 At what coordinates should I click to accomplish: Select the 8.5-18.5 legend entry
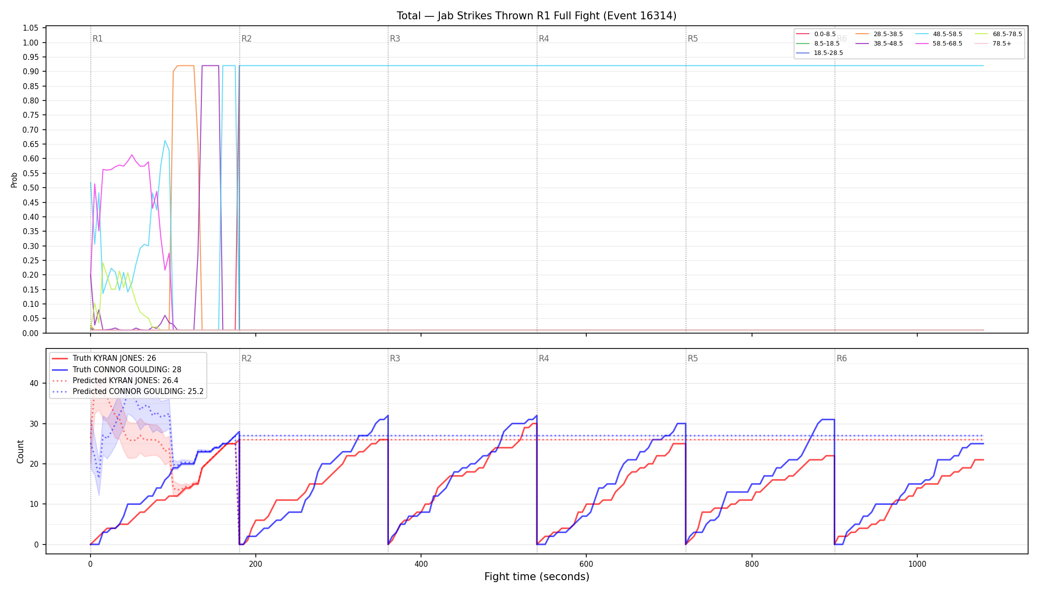[818, 44]
